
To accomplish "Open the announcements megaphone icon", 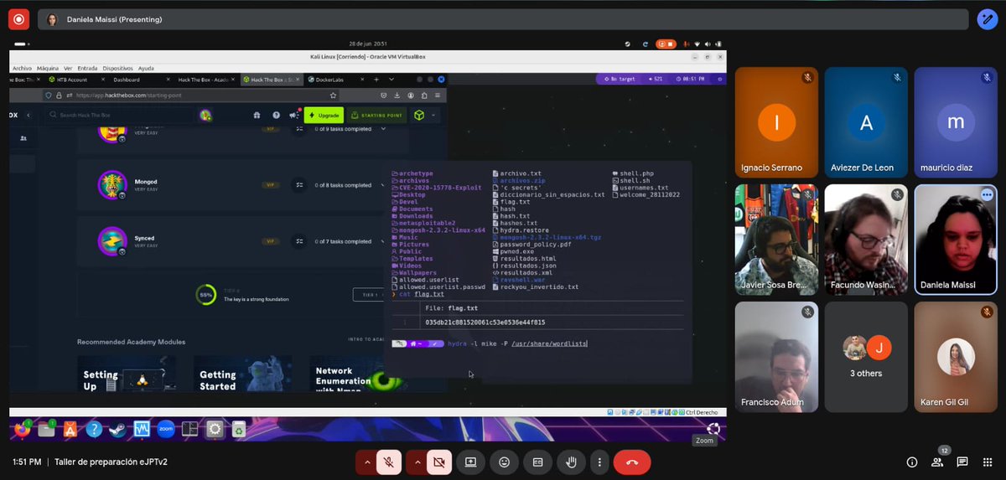I will pyautogui.click(x=294, y=115).
